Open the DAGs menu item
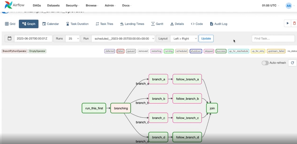 [37, 6]
